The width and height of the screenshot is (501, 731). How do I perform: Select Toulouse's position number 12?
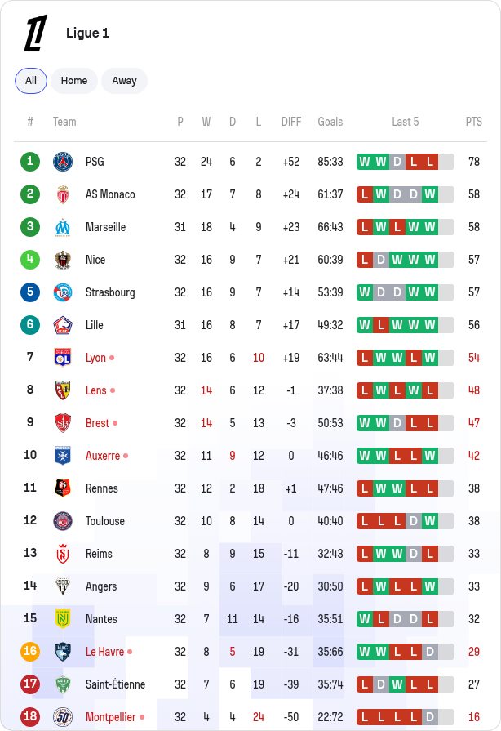(30, 520)
